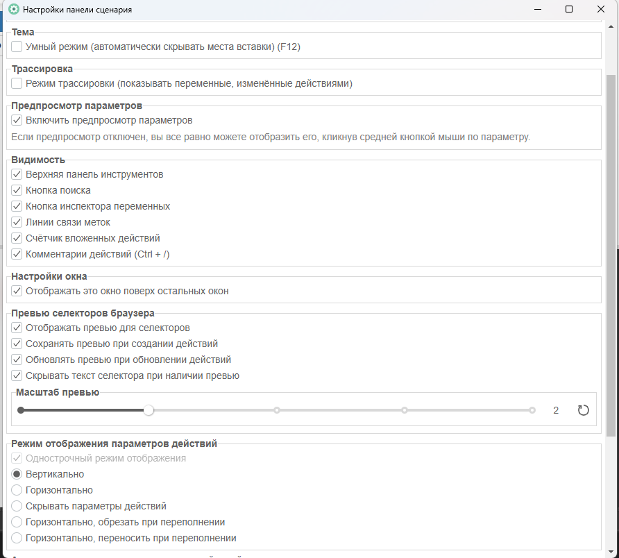The height and width of the screenshot is (558, 619).
Task: Disable always-on-top window checkbox
Action: tap(17, 291)
